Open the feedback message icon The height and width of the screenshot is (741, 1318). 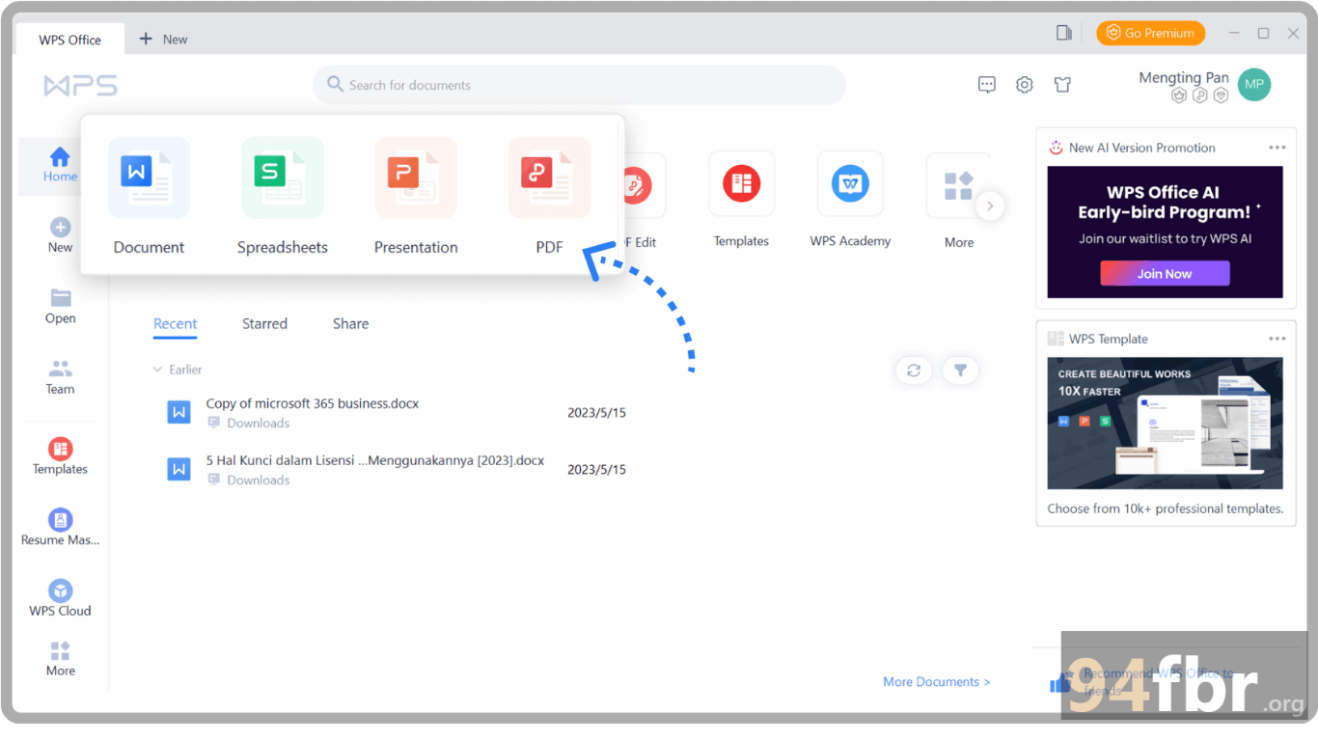[987, 85]
